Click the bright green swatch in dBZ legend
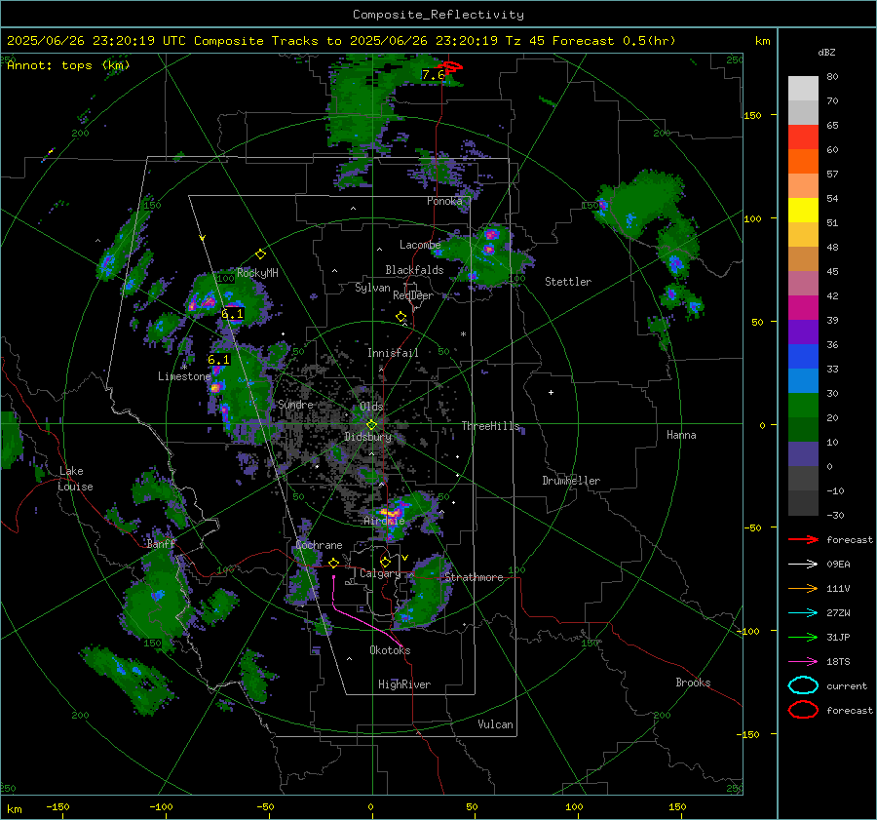Viewport: 877px width, 820px height. (x=803, y=406)
